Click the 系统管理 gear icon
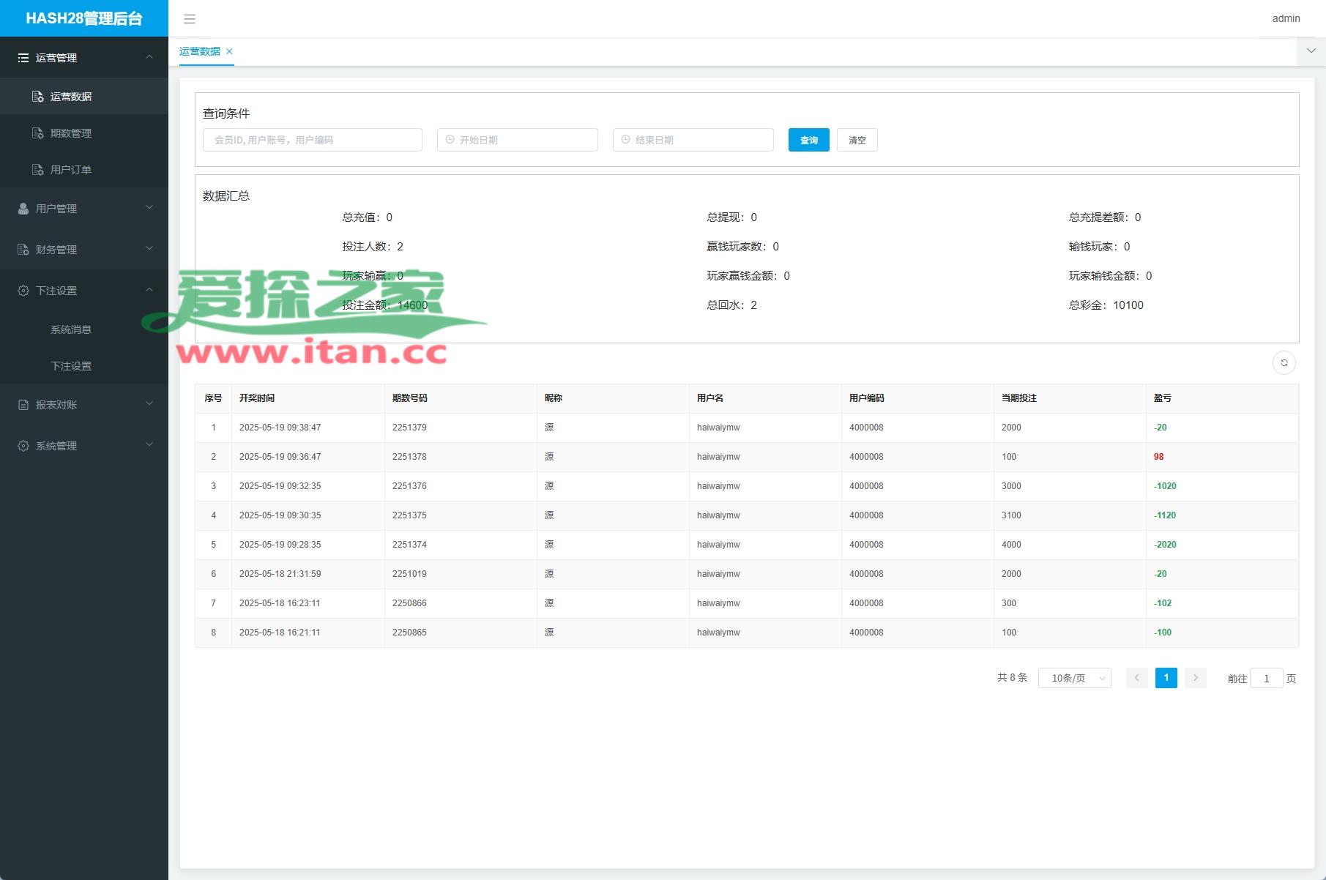 23,446
